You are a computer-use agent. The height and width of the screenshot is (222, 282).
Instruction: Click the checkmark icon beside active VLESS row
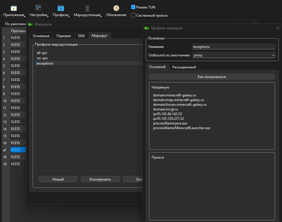[5, 150]
